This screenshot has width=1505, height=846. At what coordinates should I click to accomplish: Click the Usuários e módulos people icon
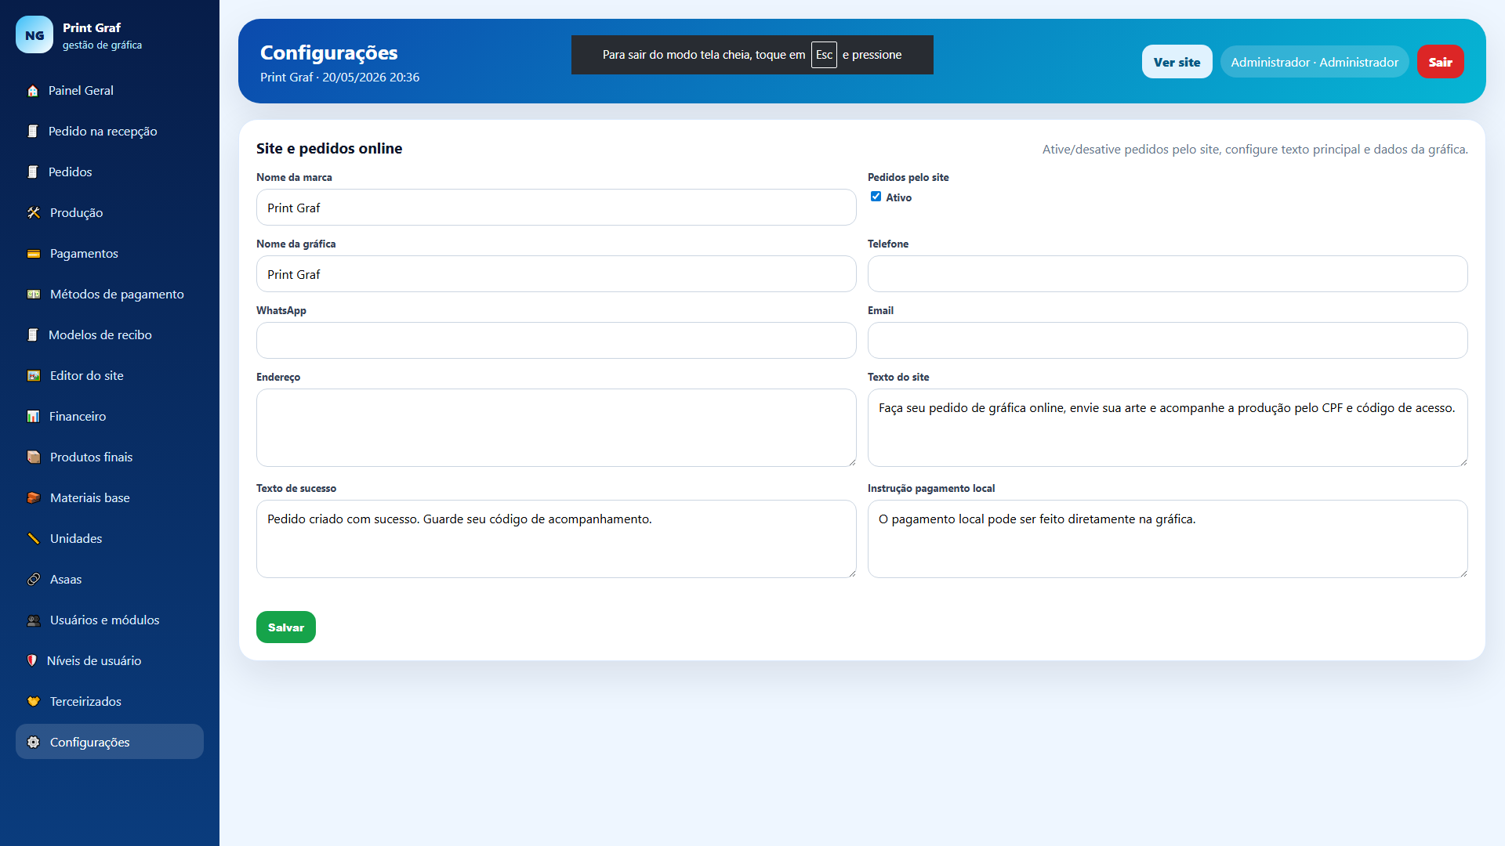click(34, 620)
